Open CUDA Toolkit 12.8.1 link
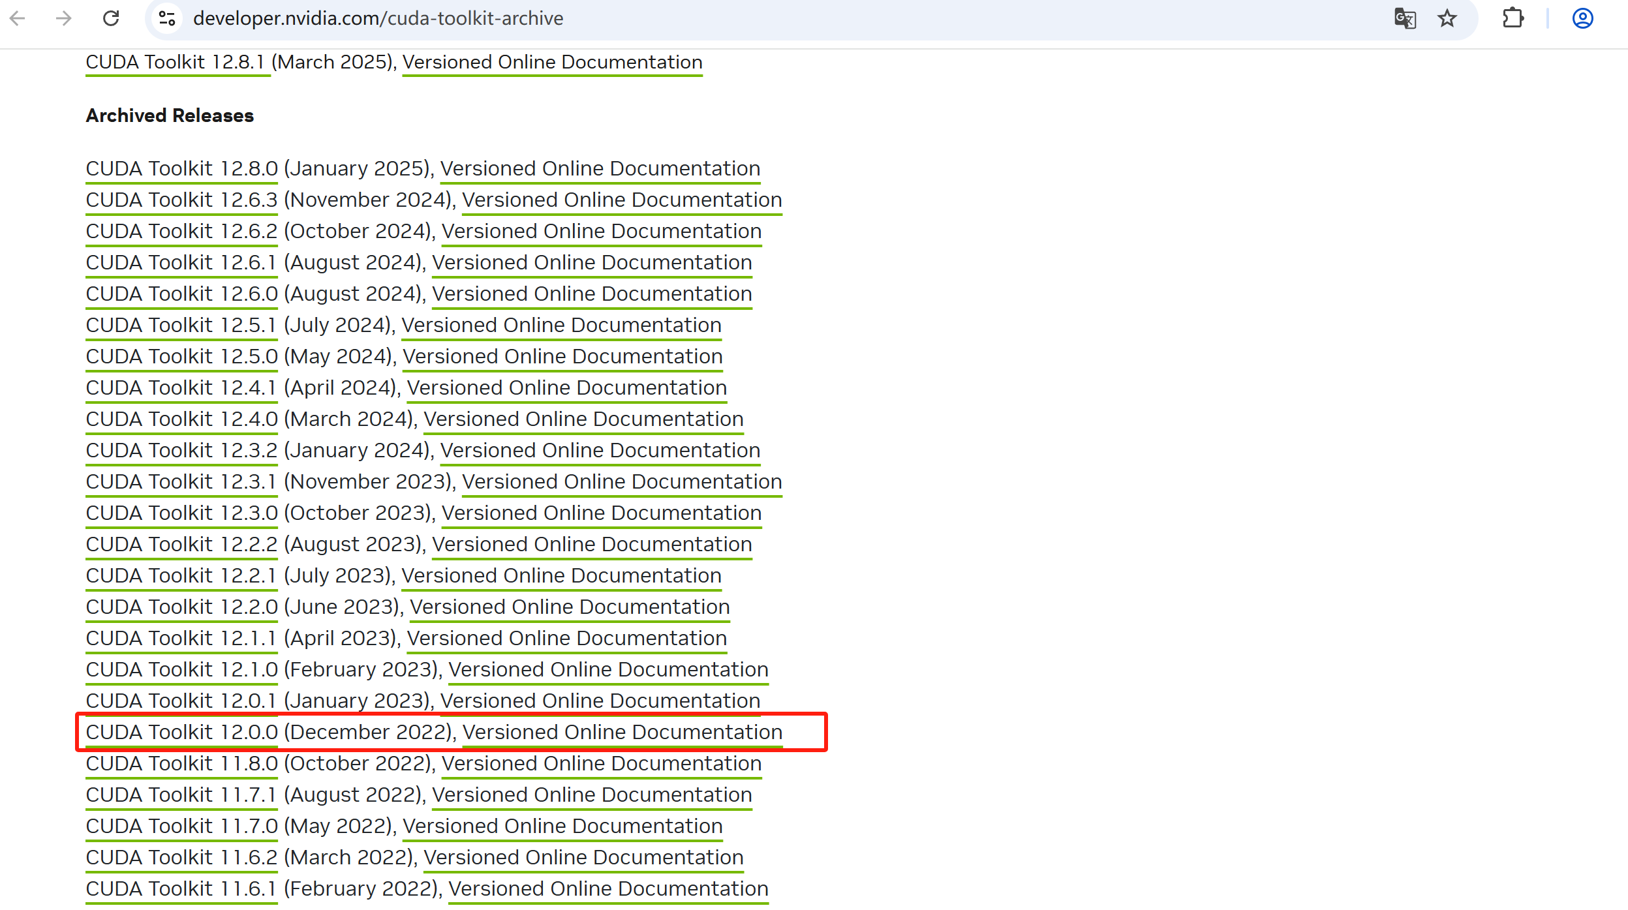 (175, 62)
